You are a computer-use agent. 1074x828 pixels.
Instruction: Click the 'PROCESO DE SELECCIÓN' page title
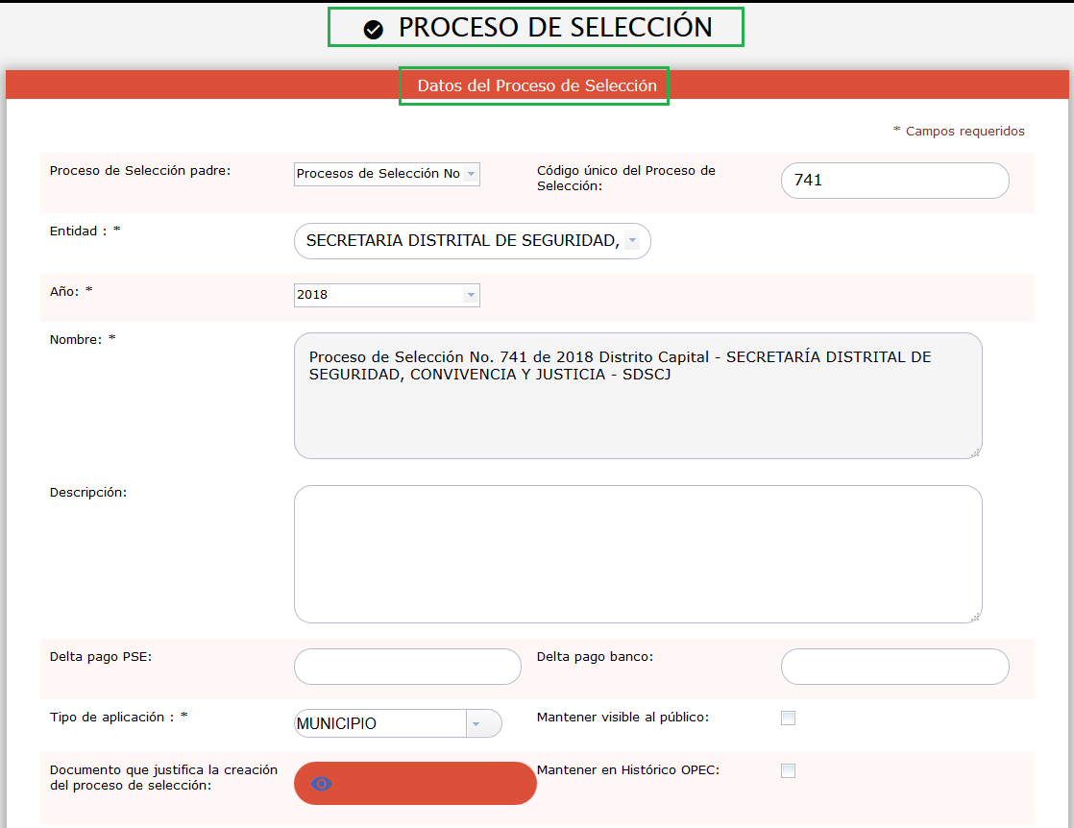point(555,28)
